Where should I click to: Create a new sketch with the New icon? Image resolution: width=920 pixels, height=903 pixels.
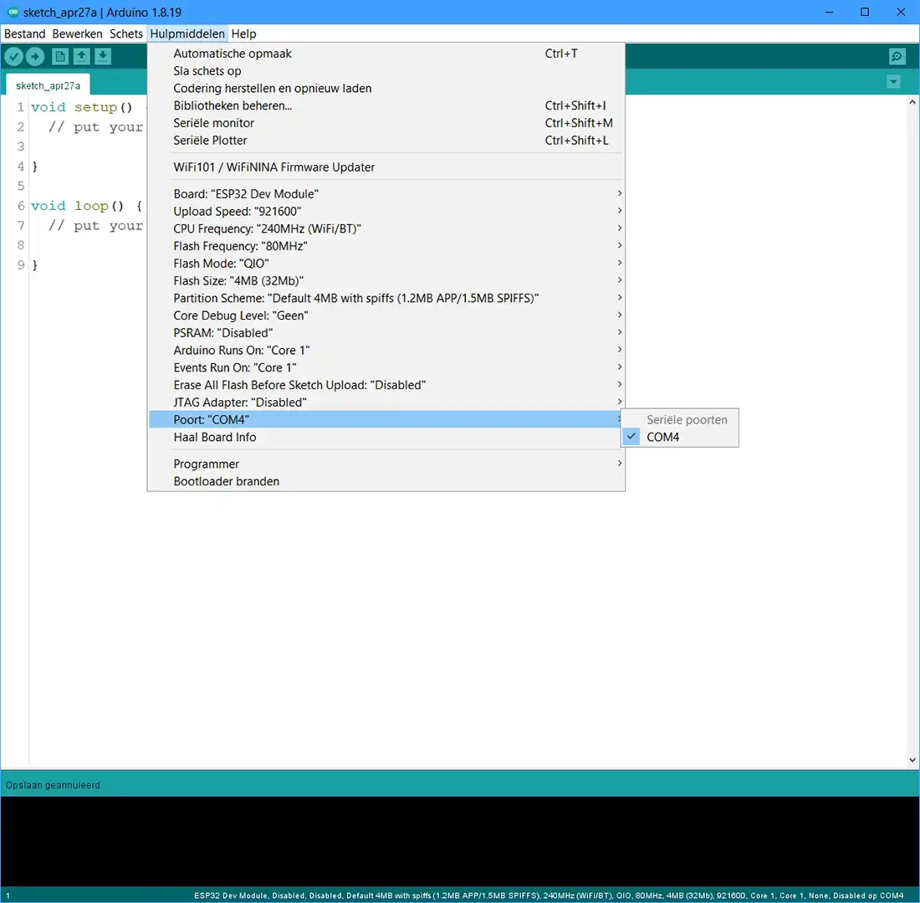coord(60,56)
